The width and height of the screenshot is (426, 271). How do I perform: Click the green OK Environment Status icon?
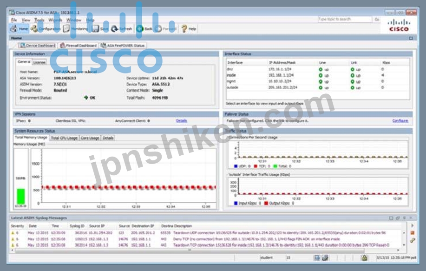86,98
